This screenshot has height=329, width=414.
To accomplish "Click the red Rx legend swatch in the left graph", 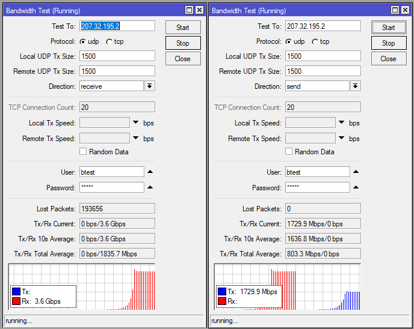I will click(16, 301).
